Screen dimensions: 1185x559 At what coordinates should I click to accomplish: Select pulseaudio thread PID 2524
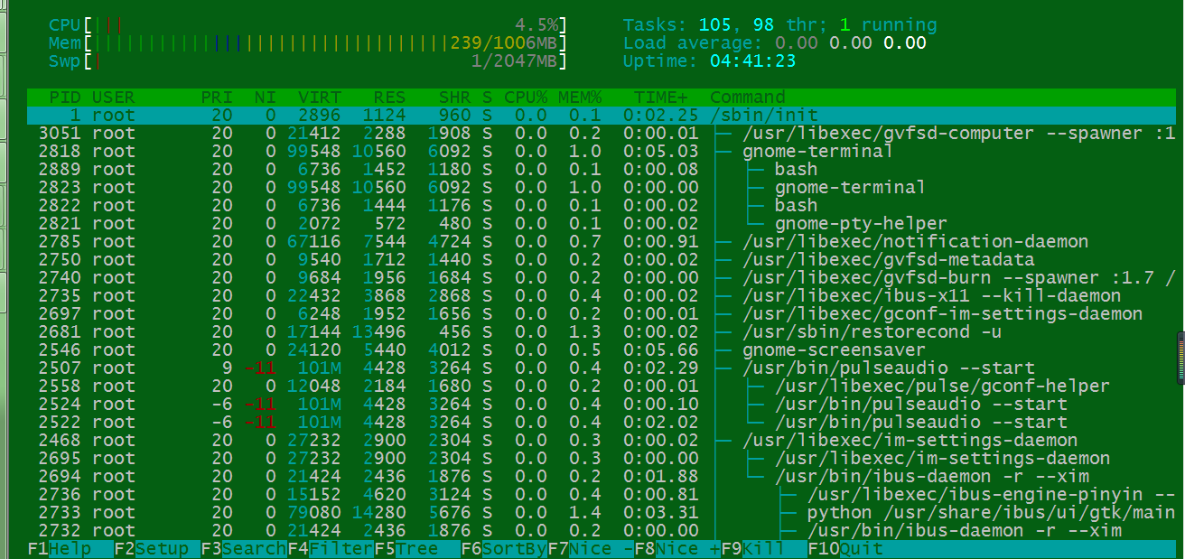[602, 404]
